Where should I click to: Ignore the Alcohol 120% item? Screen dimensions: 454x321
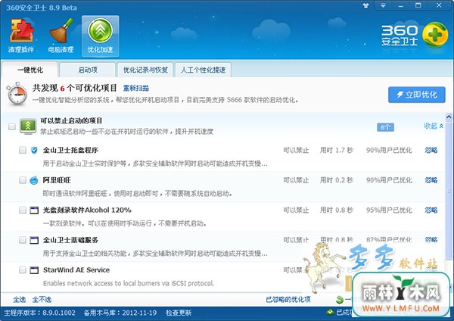431,210
